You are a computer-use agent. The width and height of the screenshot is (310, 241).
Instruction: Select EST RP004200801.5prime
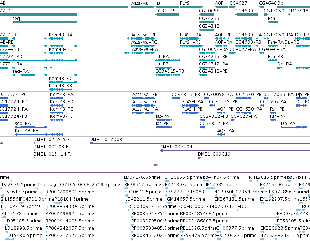[x=47, y=196]
